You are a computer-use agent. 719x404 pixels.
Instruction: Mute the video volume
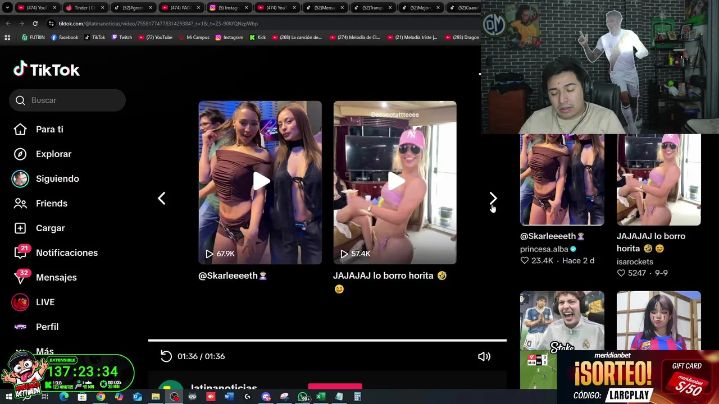coord(484,356)
